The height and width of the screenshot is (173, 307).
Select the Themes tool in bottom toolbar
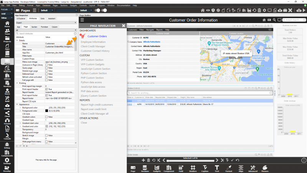point(266,168)
